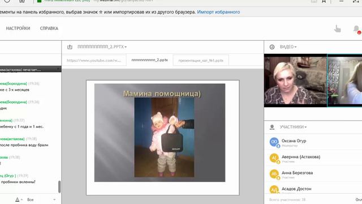The height and width of the screenshot is (204, 362).
Task: Click the raise hand icon
Action: pos(337,29)
